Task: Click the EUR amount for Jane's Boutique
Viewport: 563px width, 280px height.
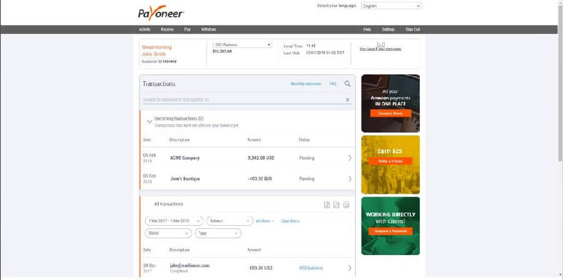Action: click(260, 179)
